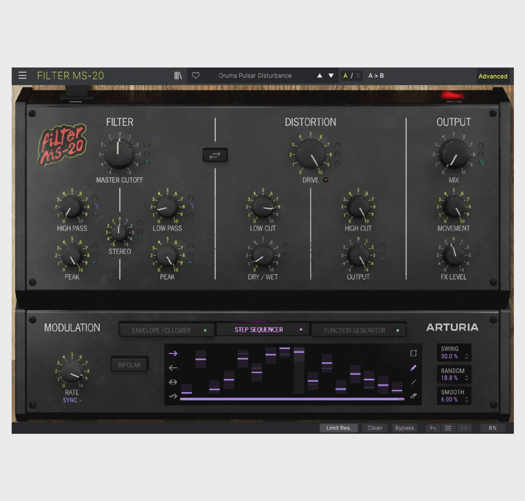
Task: Select the pencil draw tool in sequencer
Action: click(x=413, y=368)
